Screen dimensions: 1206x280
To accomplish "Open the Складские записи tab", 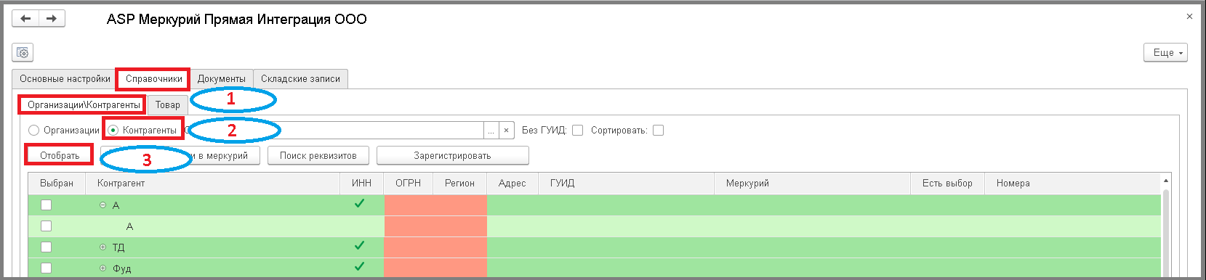I will click(300, 78).
